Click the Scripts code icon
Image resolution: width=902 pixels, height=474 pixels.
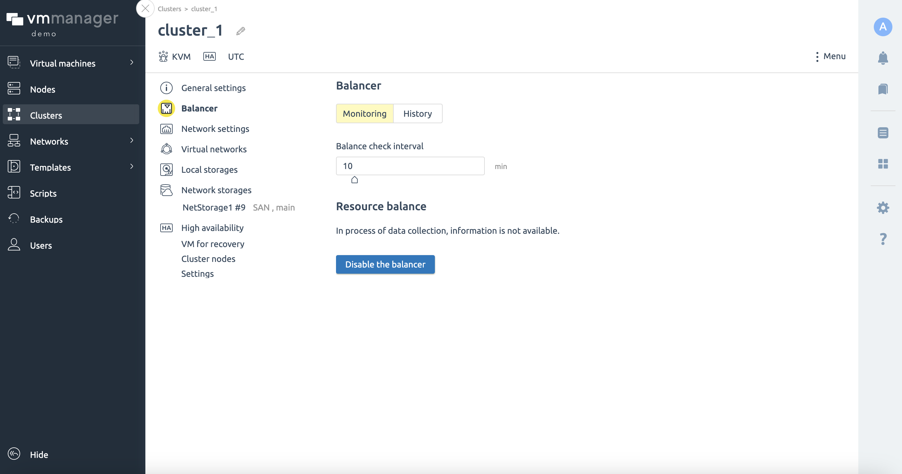click(x=14, y=192)
